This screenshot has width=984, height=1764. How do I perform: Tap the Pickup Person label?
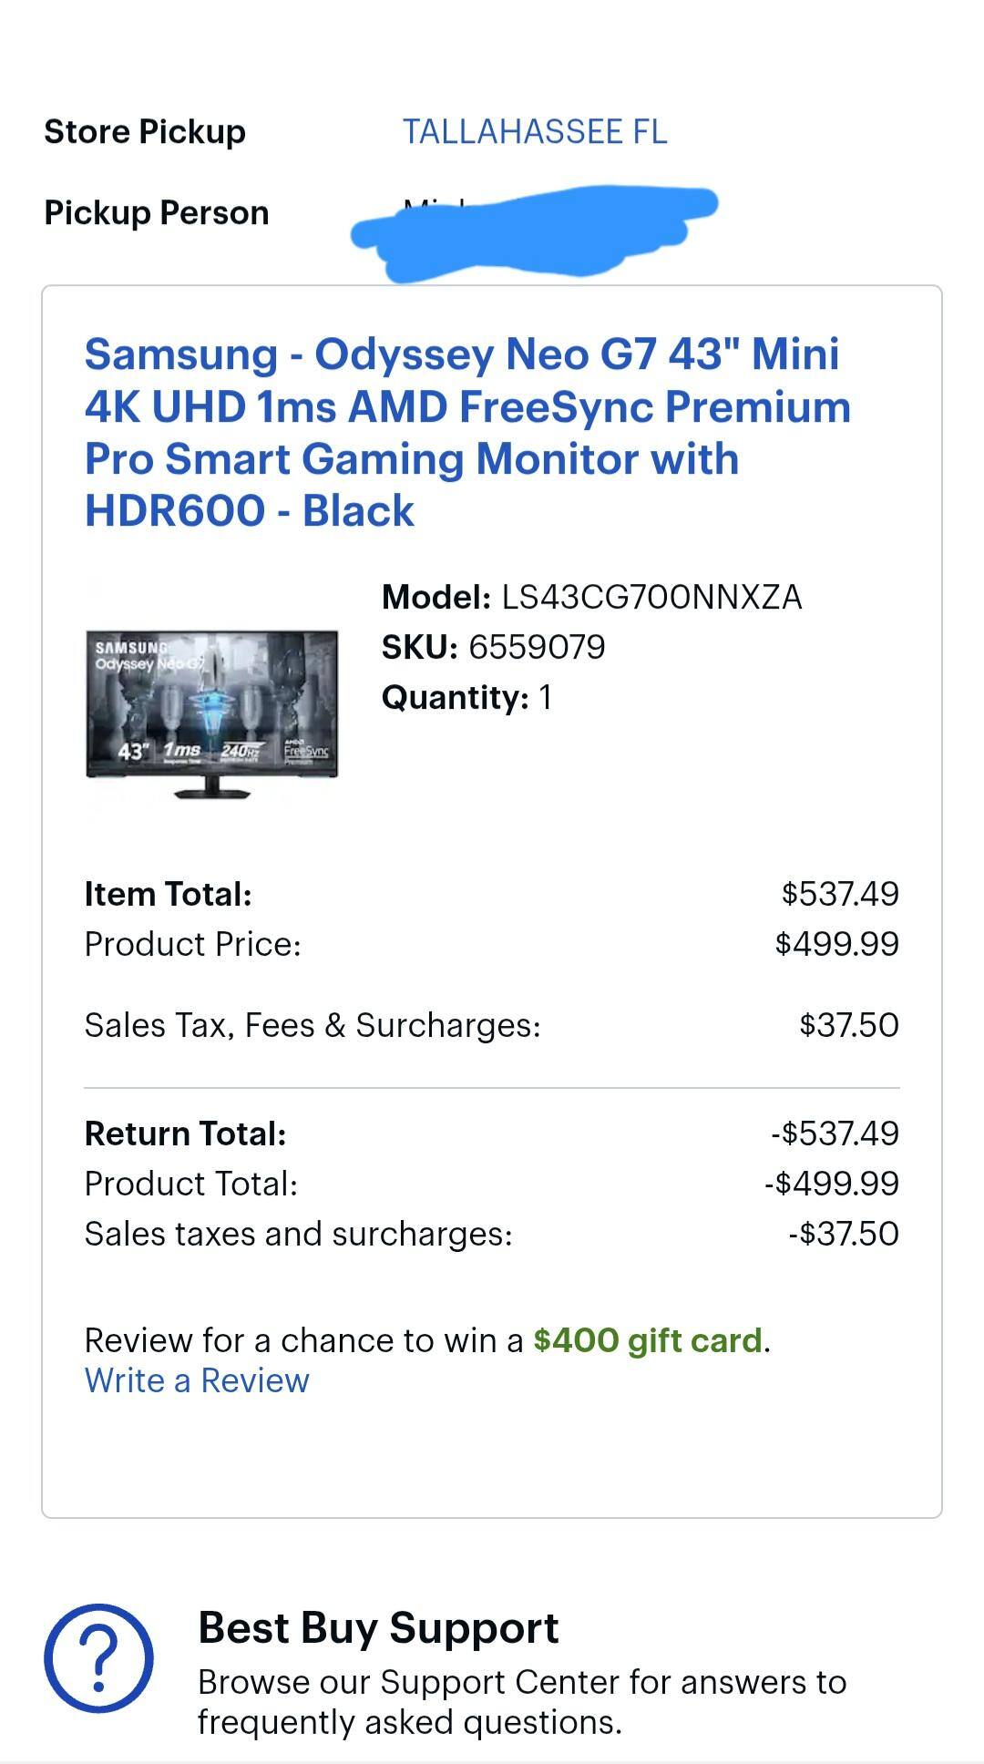pyautogui.click(x=157, y=213)
